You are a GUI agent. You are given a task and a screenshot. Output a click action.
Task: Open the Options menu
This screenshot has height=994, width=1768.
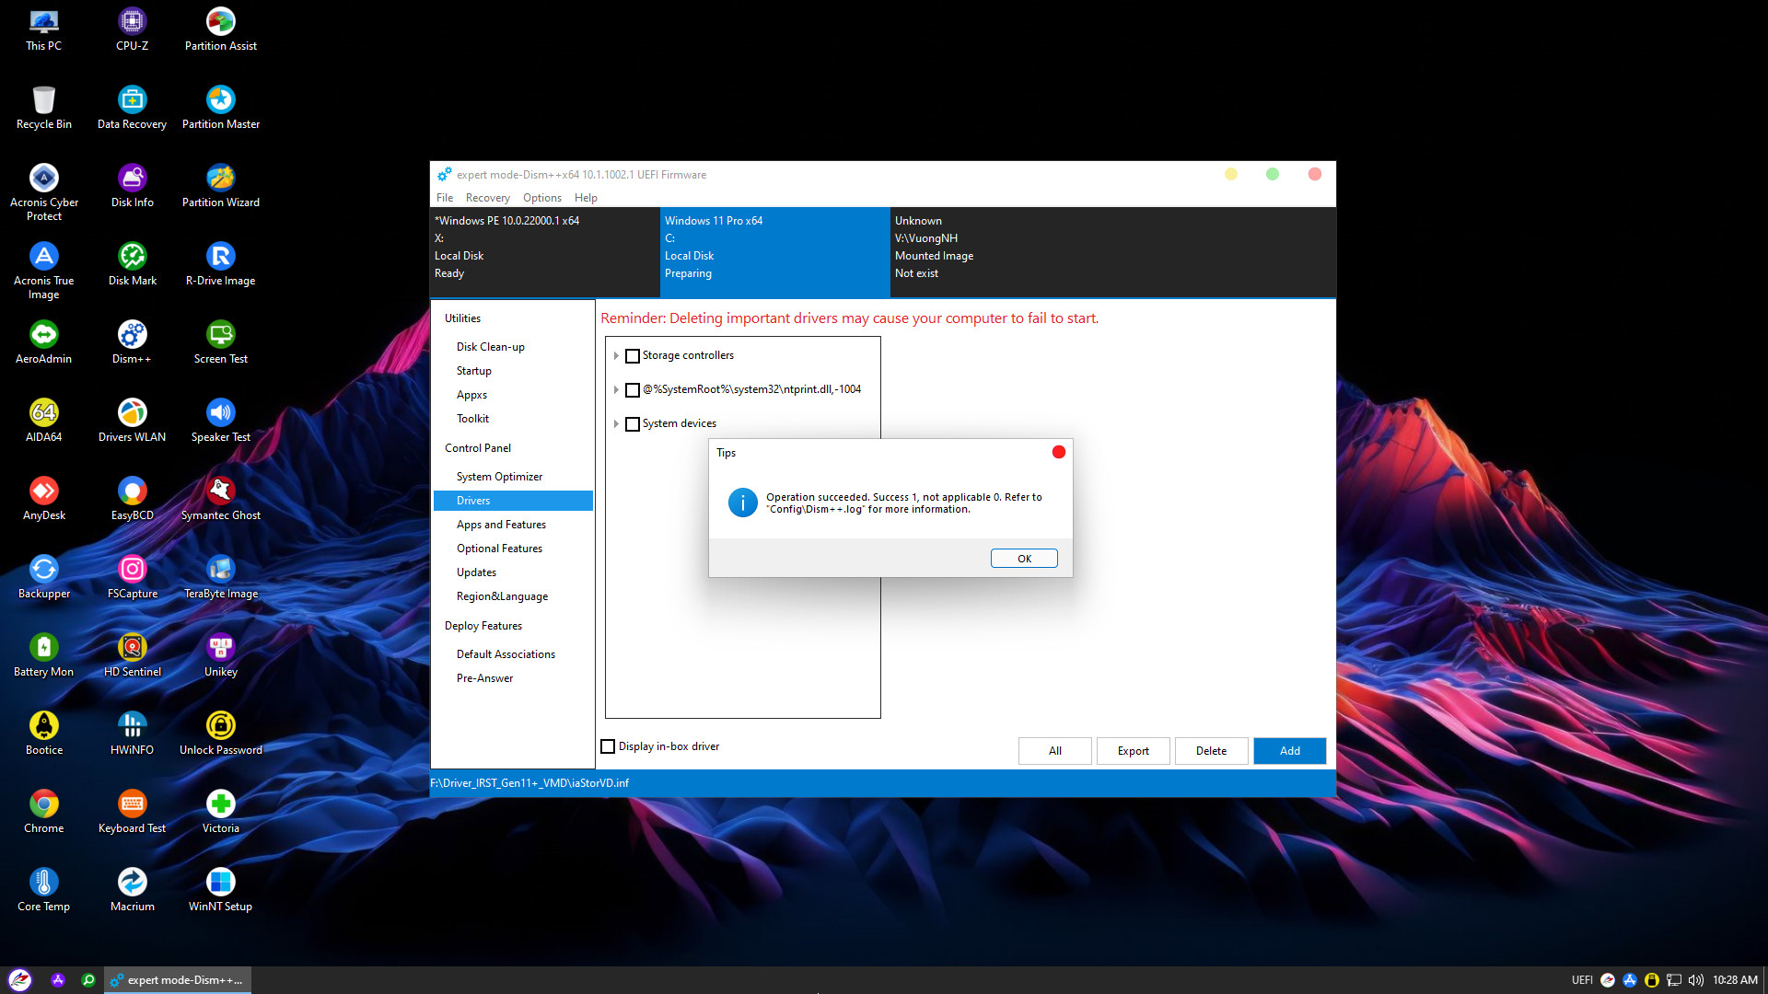[541, 198]
